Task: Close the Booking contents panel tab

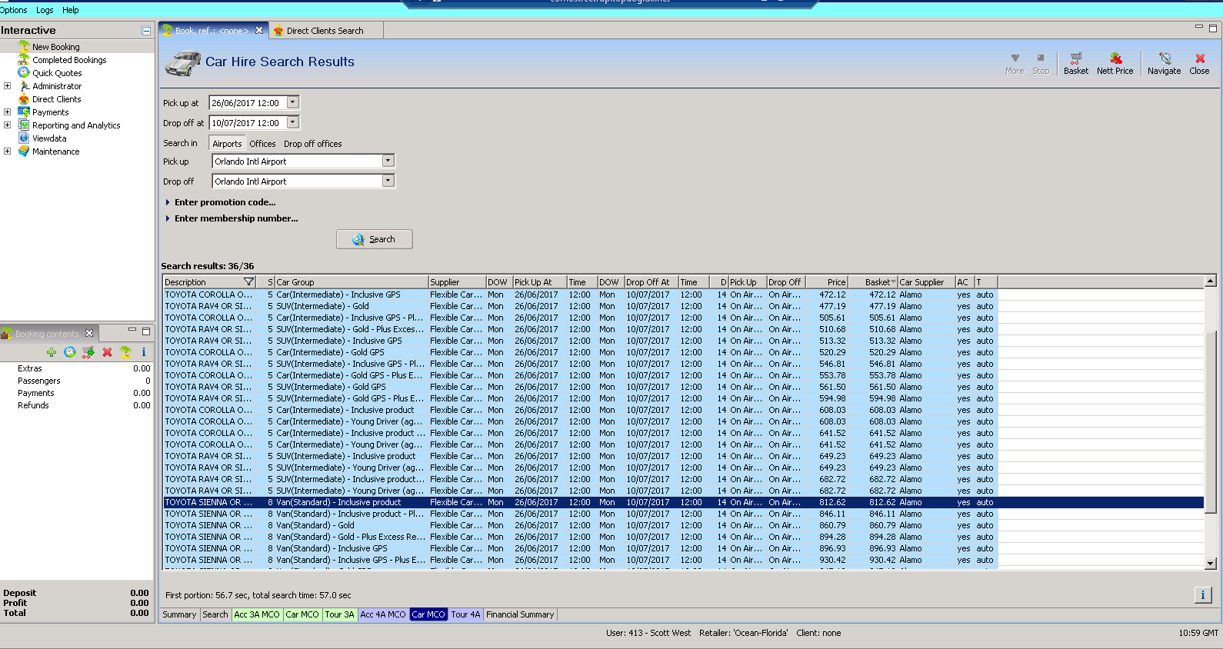Action: pyautogui.click(x=89, y=333)
